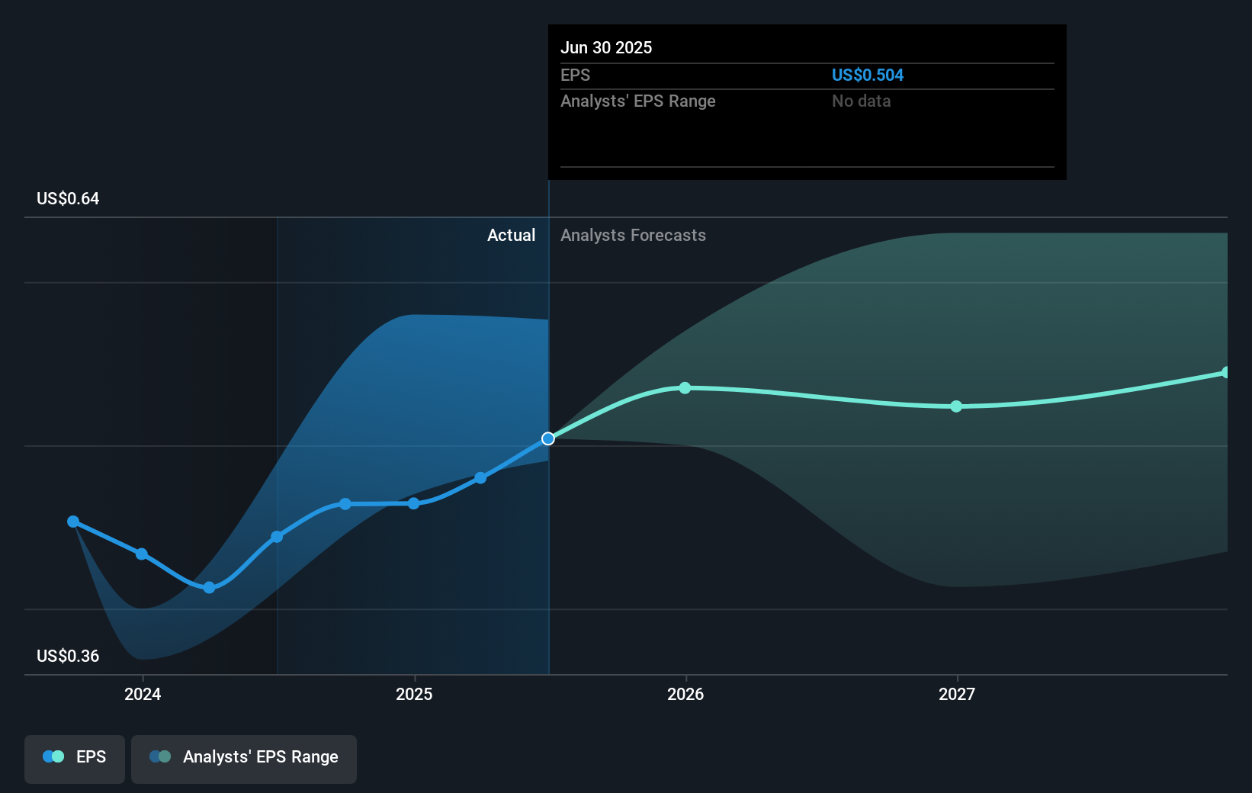1252x793 pixels.
Task: Toggle the EPS legend series
Action: tap(75, 759)
